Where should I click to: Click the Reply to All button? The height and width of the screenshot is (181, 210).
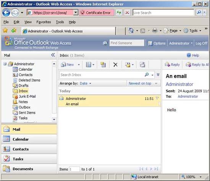click(197, 65)
